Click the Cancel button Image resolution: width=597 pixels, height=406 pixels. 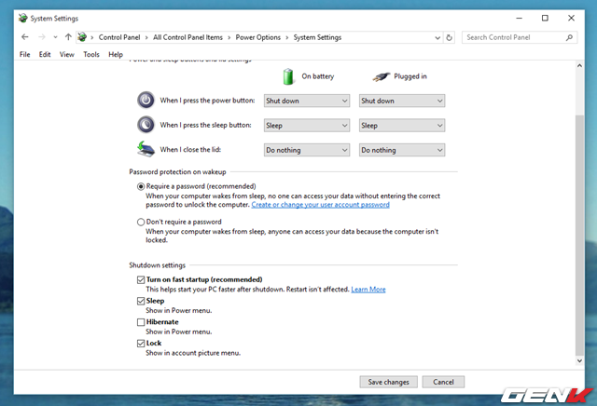[x=443, y=382]
